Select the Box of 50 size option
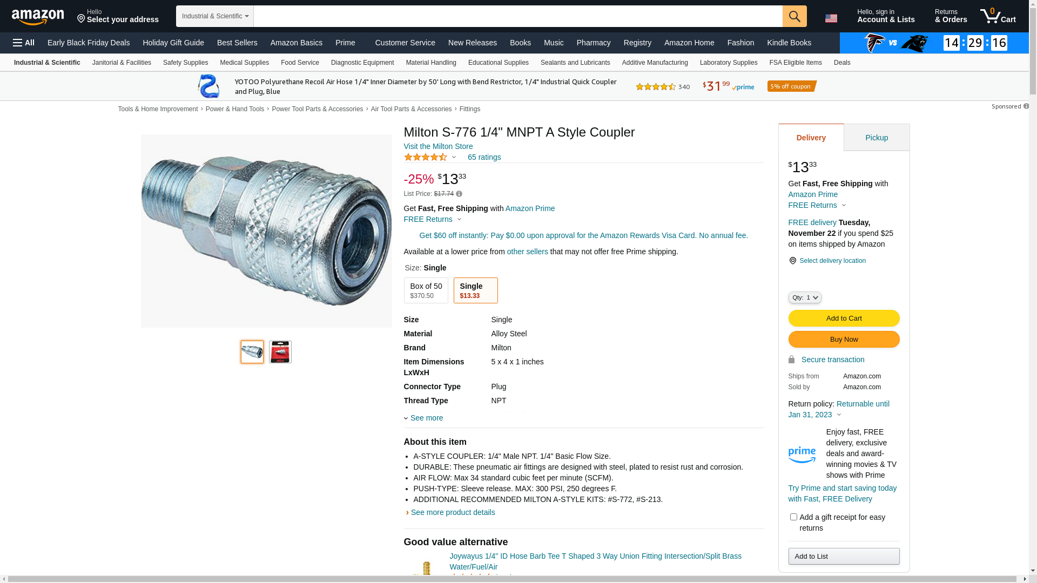Viewport: 1037px width, 583px height. [x=426, y=290]
